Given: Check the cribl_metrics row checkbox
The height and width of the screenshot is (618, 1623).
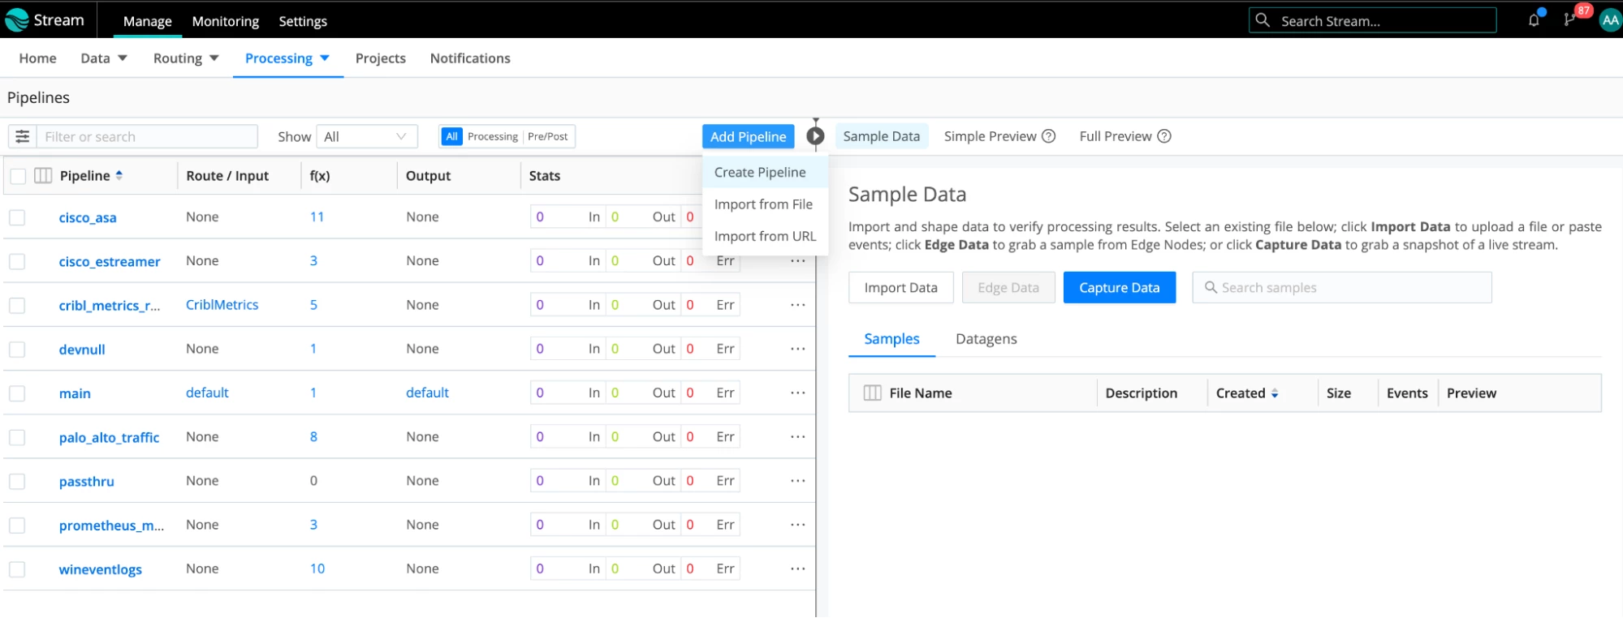Looking at the screenshot, I should (x=17, y=305).
